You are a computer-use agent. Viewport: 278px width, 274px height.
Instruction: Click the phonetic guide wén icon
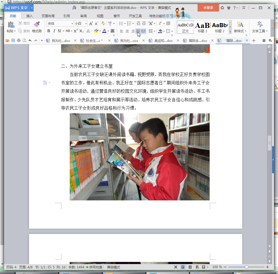[110, 23]
